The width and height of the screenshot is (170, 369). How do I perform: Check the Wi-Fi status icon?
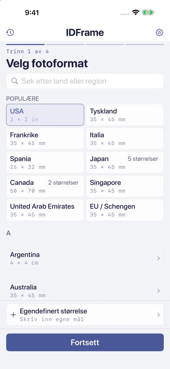click(x=135, y=12)
